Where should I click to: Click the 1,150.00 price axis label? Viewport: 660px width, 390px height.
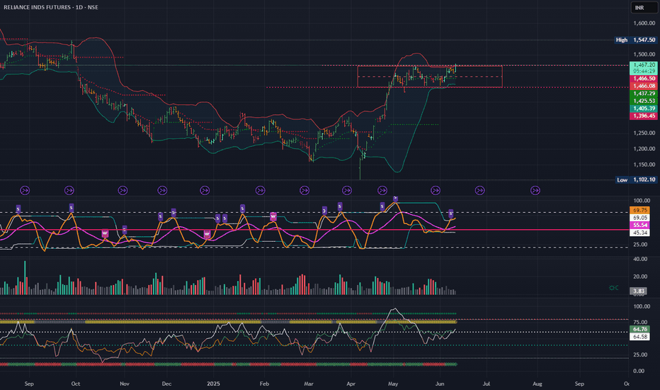[644, 165]
